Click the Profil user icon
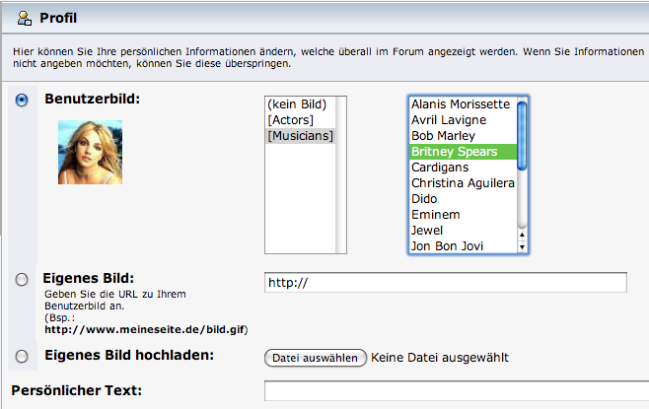649x409 pixels. click(25, 18)
